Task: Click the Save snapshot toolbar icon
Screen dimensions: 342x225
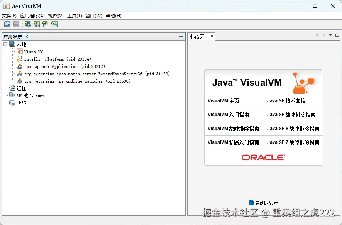Action: tap(16, 24)
